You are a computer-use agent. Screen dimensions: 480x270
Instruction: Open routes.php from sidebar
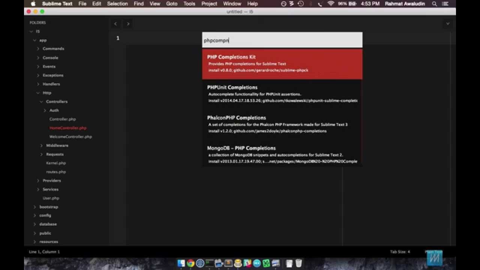[56, 172]
